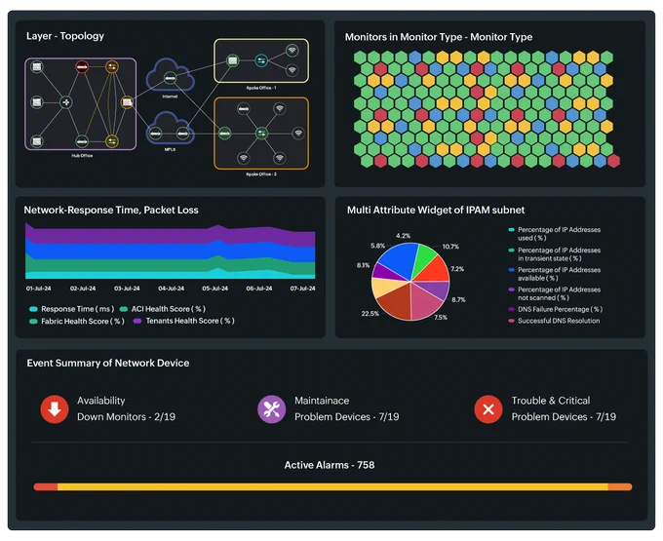Image resolution: width=663 pixels, height=541 pixels.
Task: Click 'Network-Response Time, Packet Loss' widget title
Action: point(111,210)
